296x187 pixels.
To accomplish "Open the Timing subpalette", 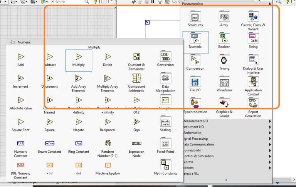I will 224,61.
